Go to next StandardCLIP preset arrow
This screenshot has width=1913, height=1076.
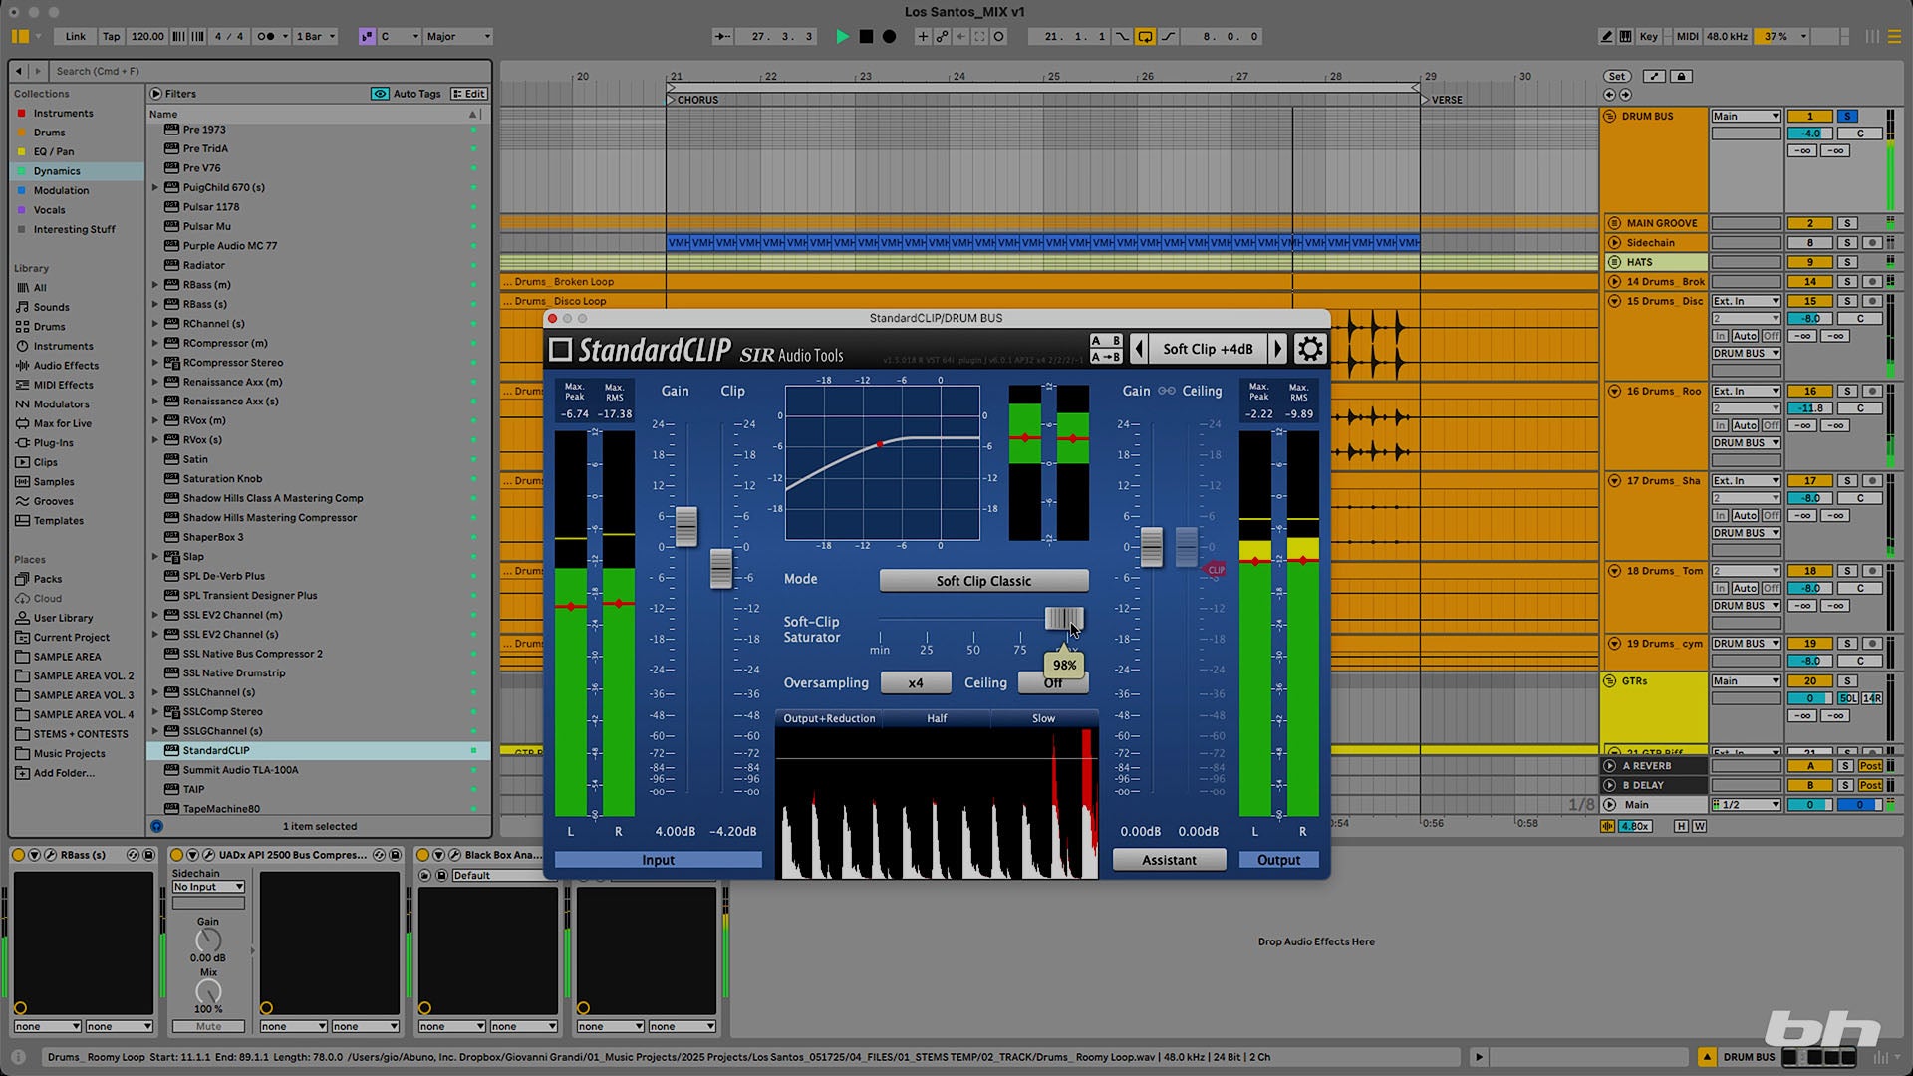[1278, 349]
